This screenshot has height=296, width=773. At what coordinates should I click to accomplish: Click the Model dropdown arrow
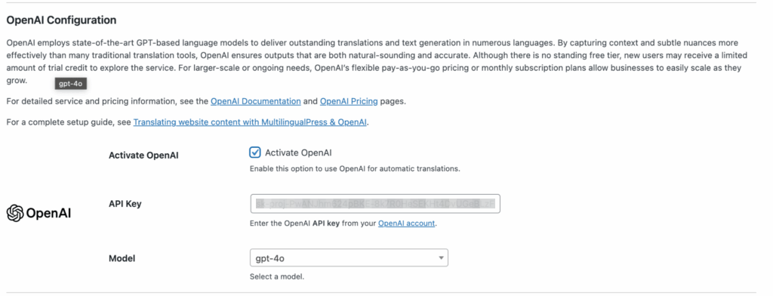(x=440, y=258)
